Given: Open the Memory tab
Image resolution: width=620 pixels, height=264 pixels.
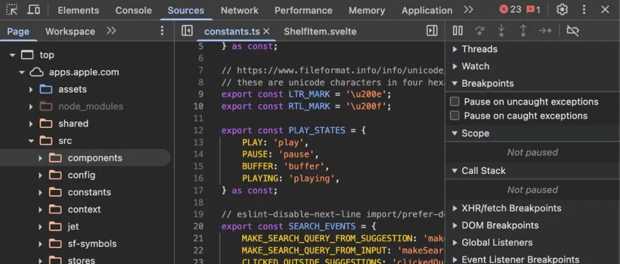Looking at the screenshot, I should tap(366, 10).
